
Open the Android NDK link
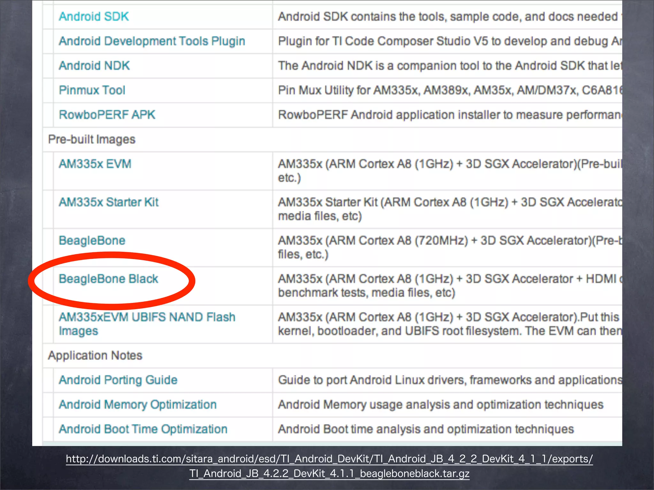tap(94, 66)
